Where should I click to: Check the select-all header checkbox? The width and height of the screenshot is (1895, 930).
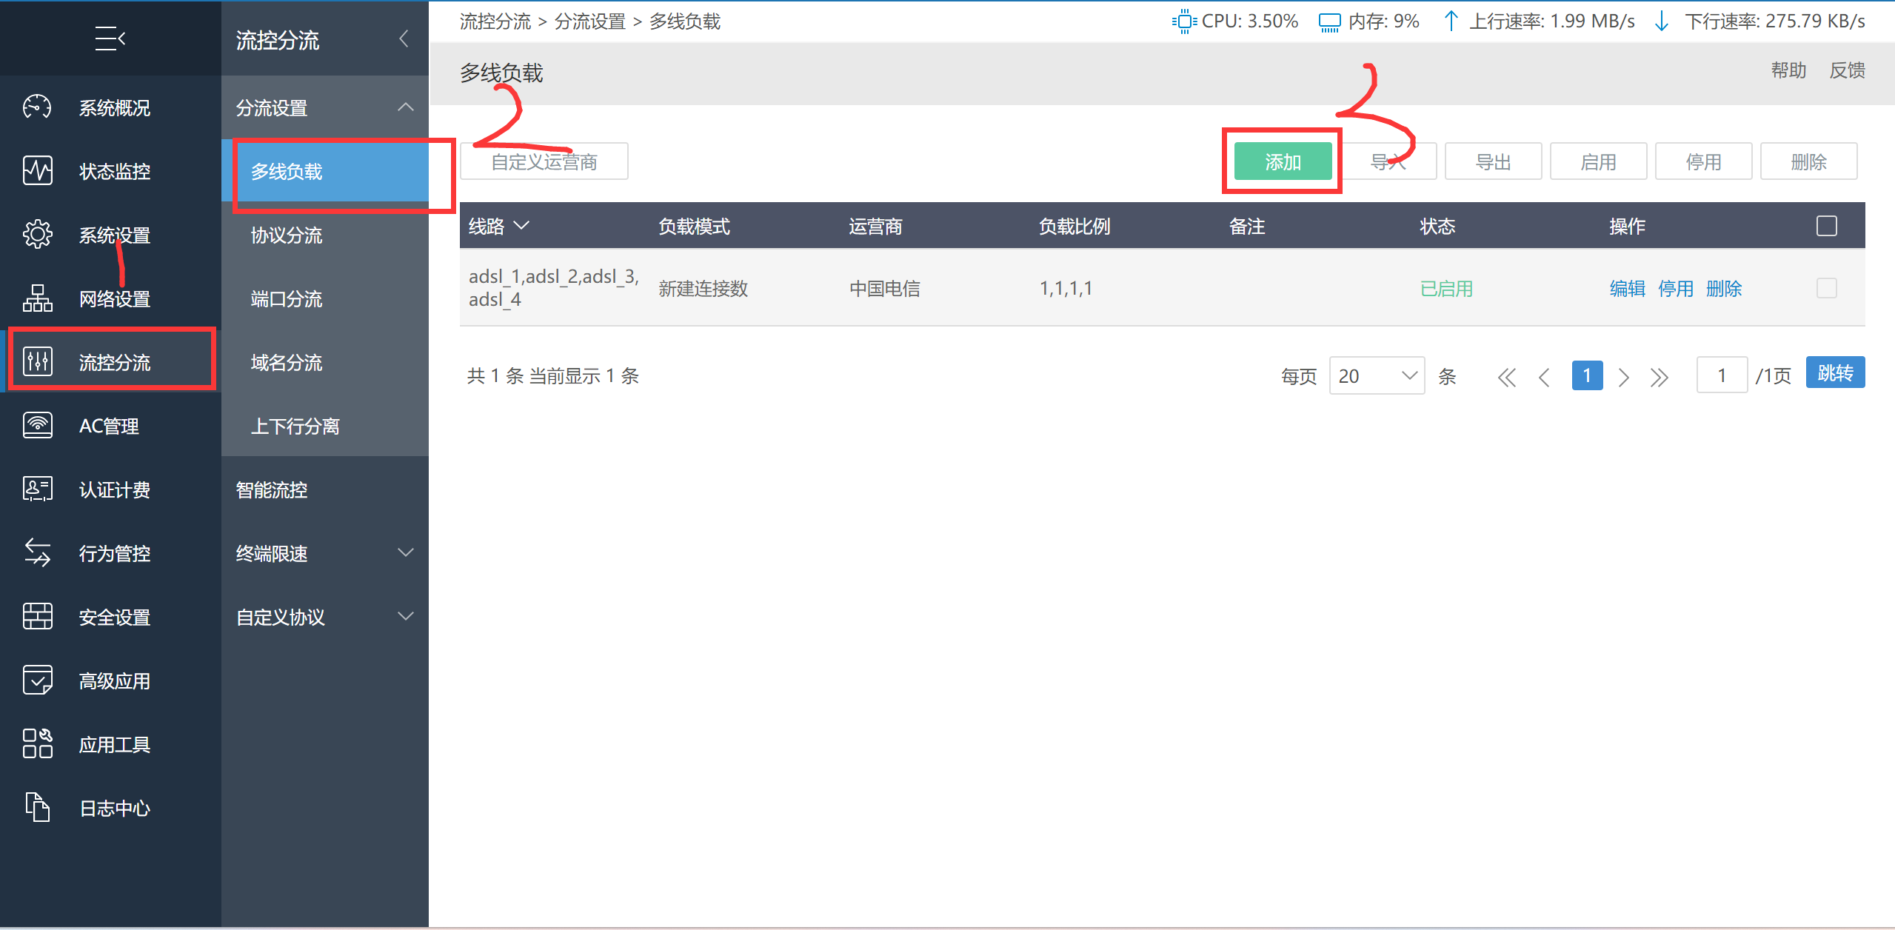1826,226
